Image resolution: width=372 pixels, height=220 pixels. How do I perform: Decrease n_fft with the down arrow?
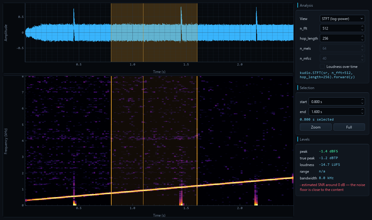362,30
